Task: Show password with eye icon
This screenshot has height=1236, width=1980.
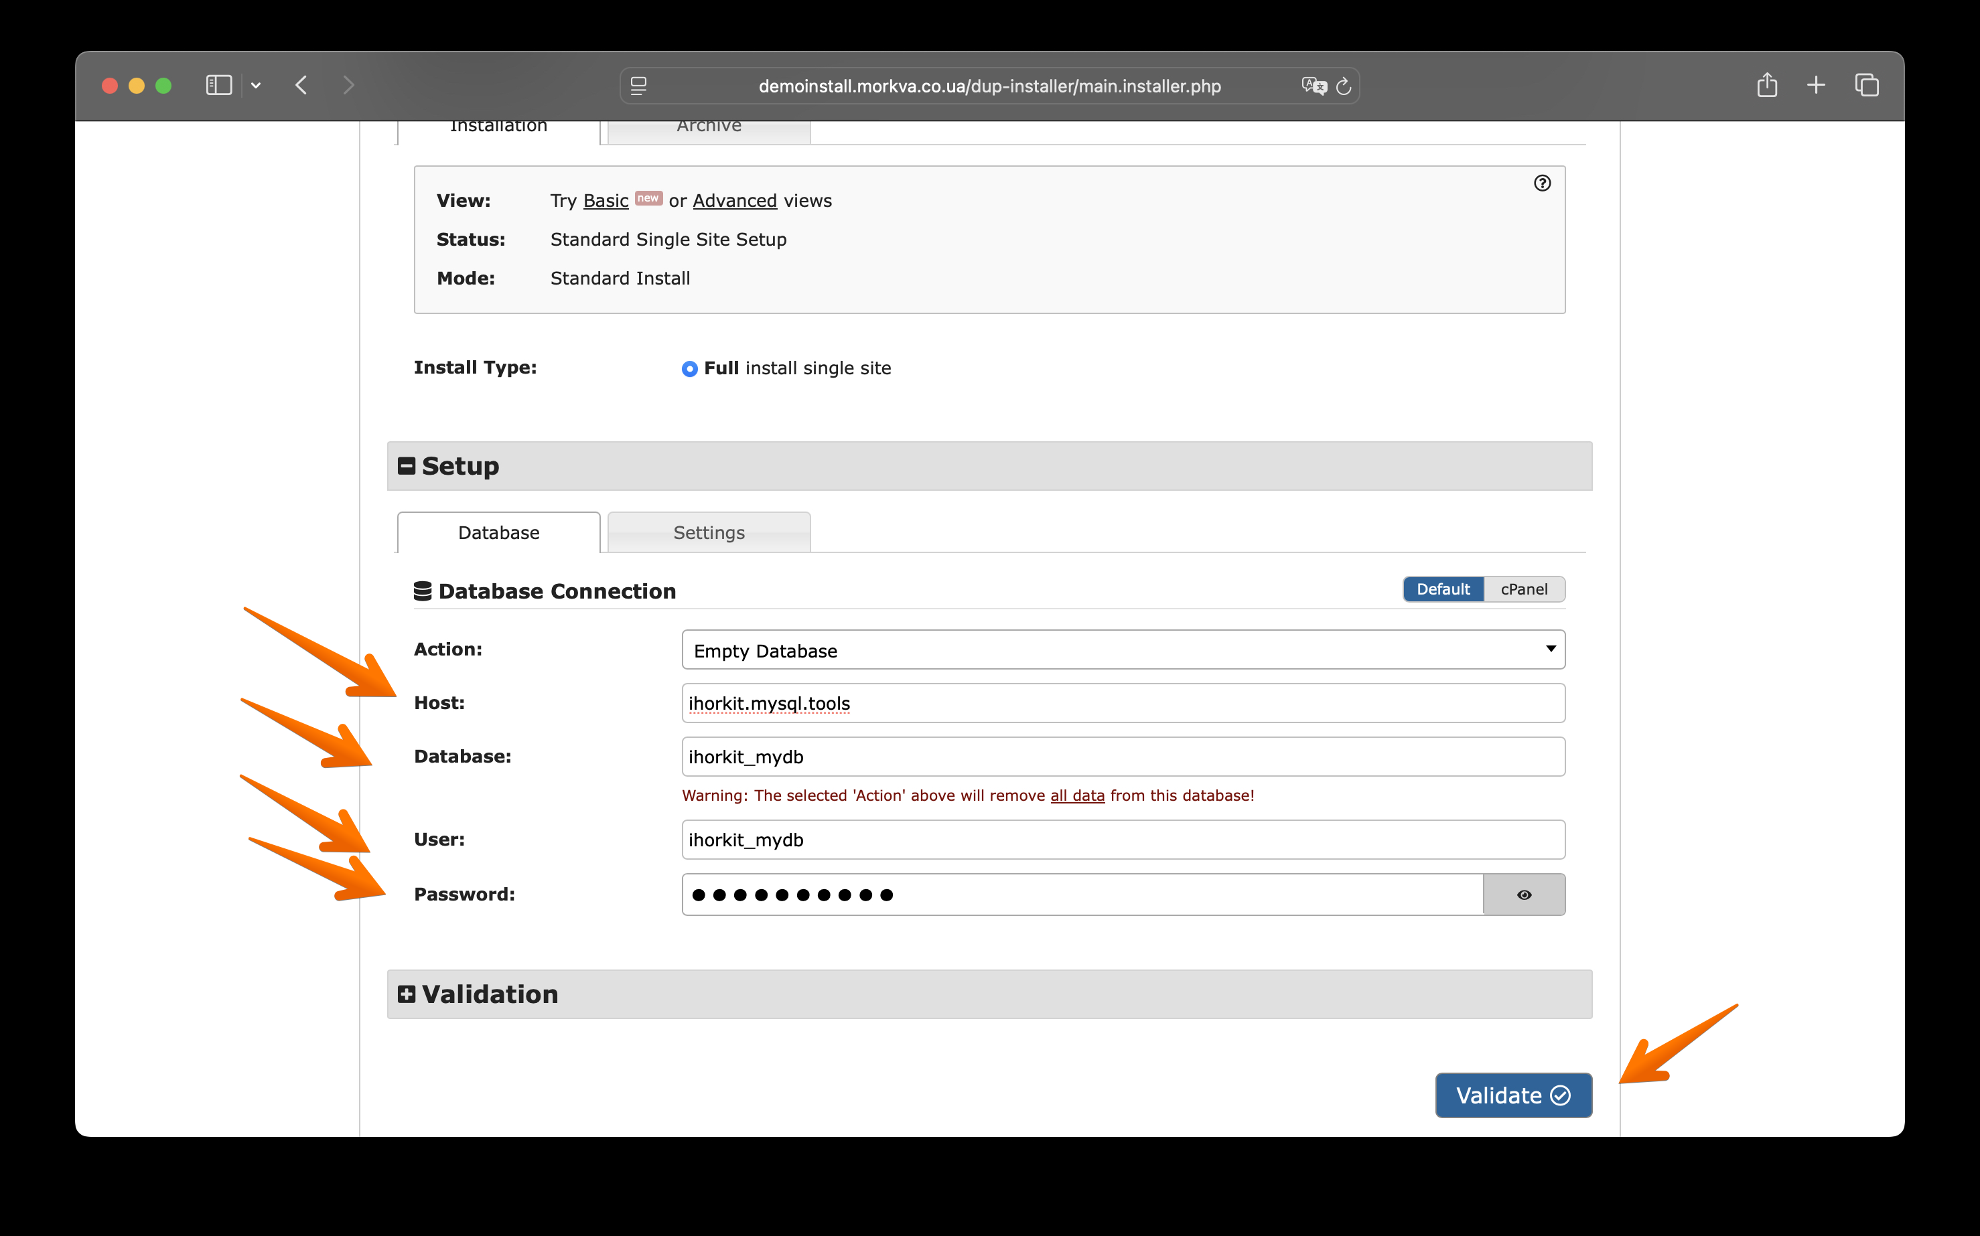Action: (x=1524, y=895)
